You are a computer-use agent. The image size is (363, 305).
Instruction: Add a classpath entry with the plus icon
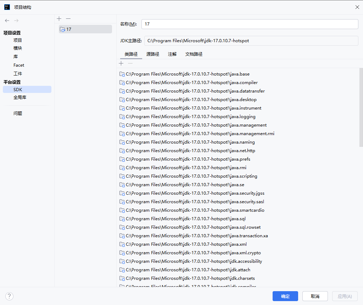click(x=121, y=63)
